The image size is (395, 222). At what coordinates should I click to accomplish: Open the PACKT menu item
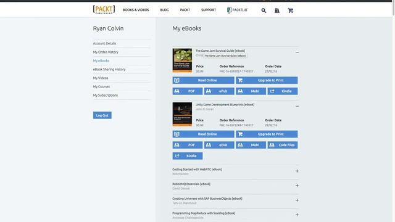[185, 10]
